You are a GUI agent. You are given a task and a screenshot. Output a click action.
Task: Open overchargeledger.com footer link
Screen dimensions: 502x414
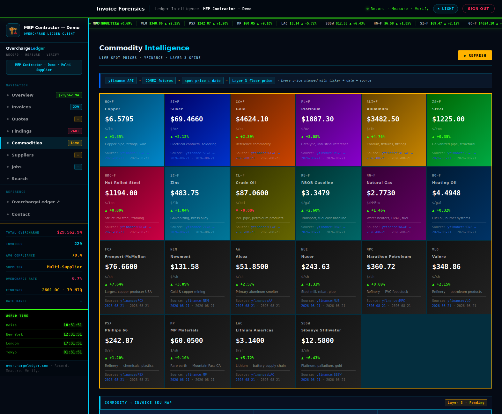point(27,366)
